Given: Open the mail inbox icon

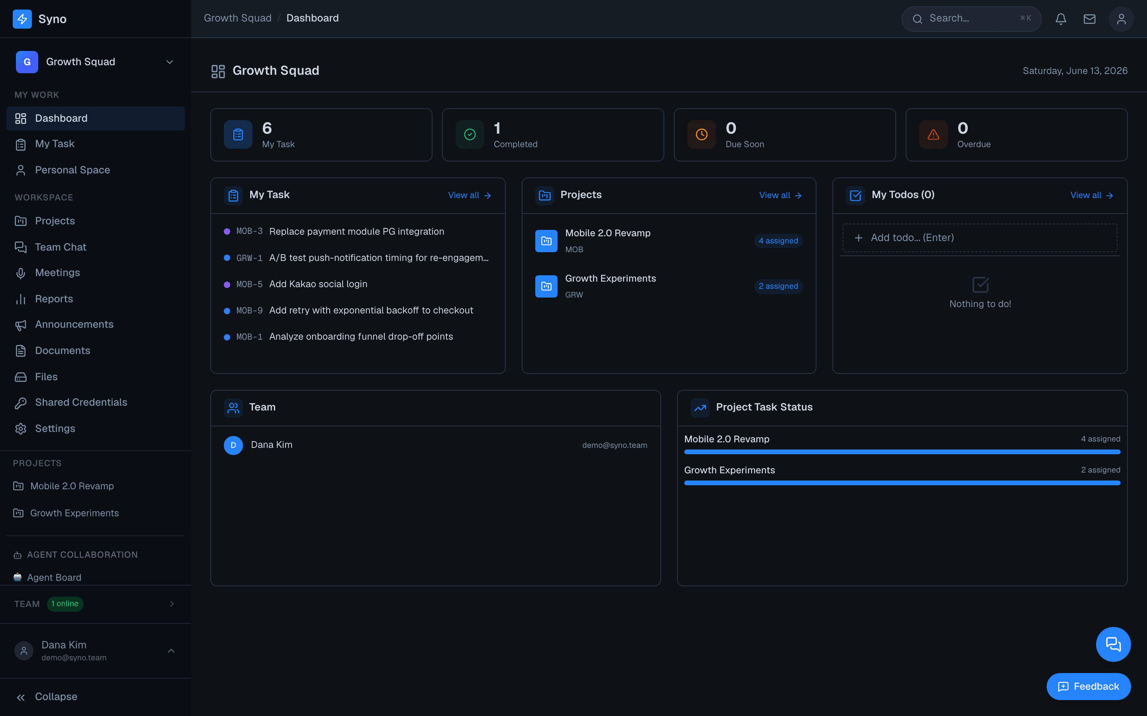Looking at the screenshot, I should pyautogui.click(x=1090, y=19).
